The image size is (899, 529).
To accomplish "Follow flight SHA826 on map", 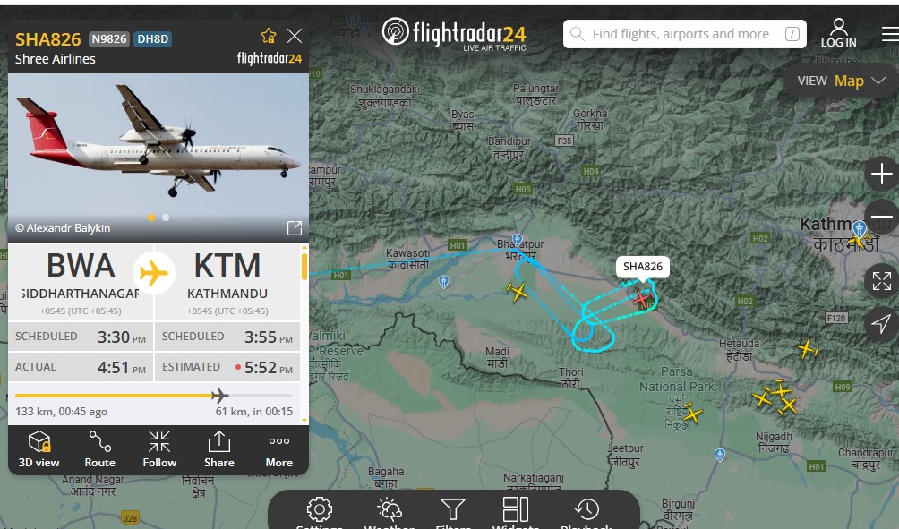I will pyautogui.click(x=159, y=448).
